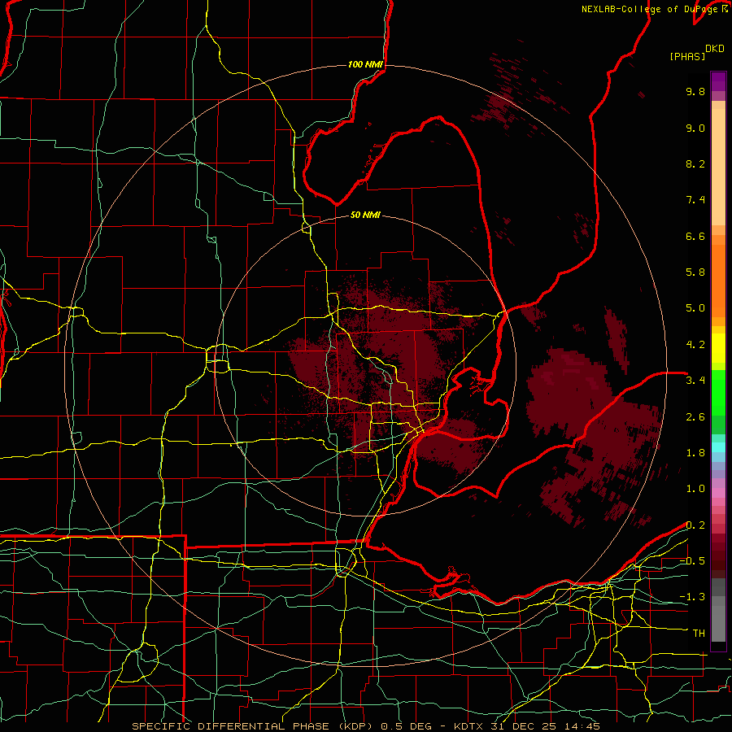
Task: Pick the pink color bar segment
Action: [718, 493]
